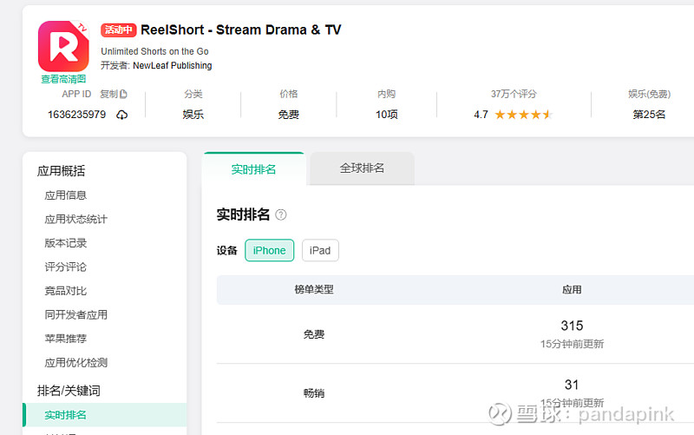Click the 娱乐(免费) label
The height and width of the screenshot is (435, 694).
(649, 94)
